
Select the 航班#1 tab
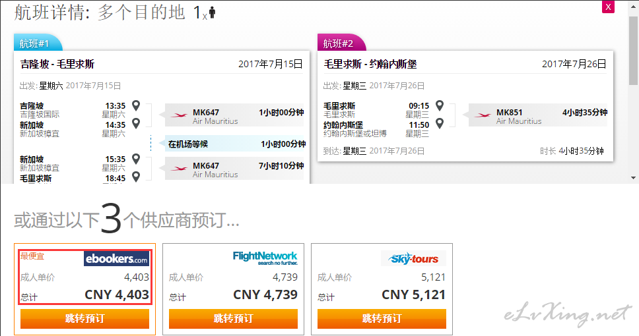36,43
